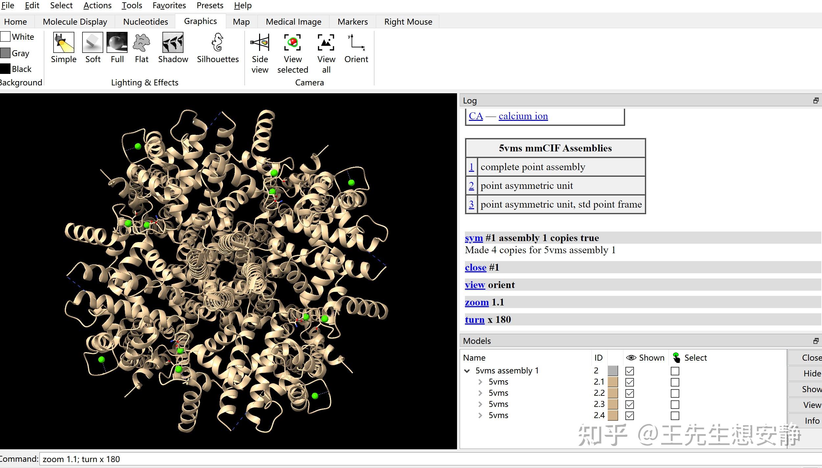Viewport: 822px width, 468px height.
Task: Toggle Silhouettes seahorse icon
Action: tap(218, 43)
